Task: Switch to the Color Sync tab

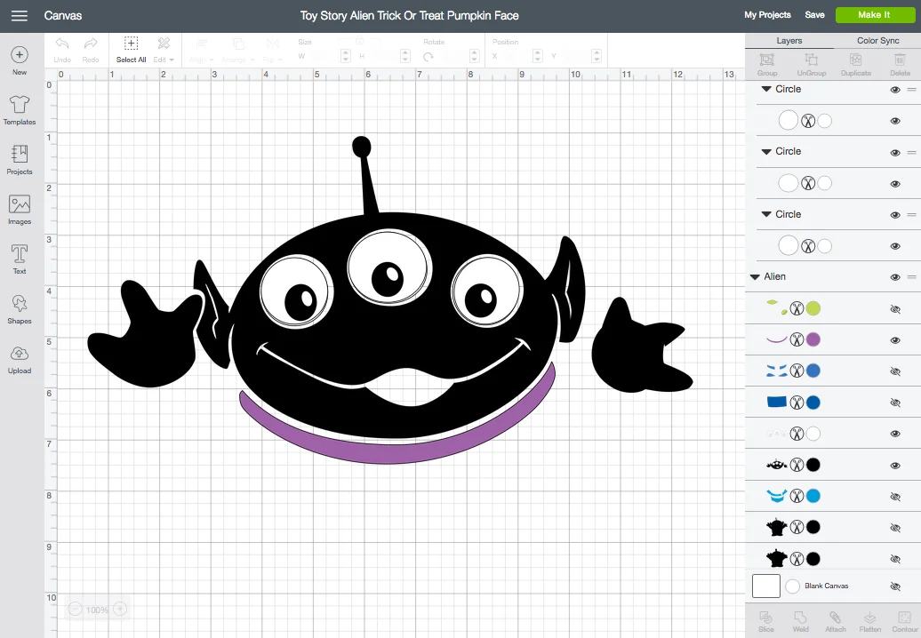Action: tap(877, 41)
